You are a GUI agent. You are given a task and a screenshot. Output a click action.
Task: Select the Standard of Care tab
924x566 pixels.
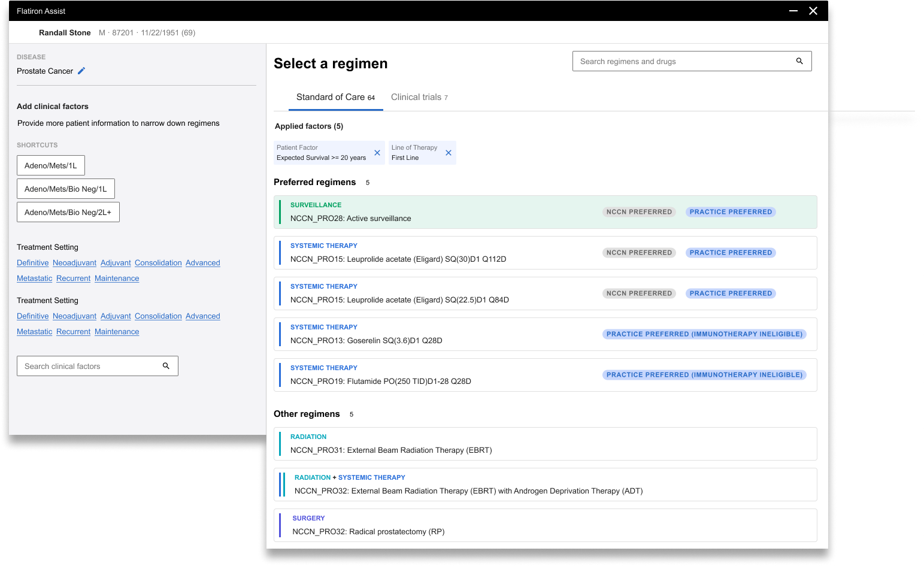point(335,97)
